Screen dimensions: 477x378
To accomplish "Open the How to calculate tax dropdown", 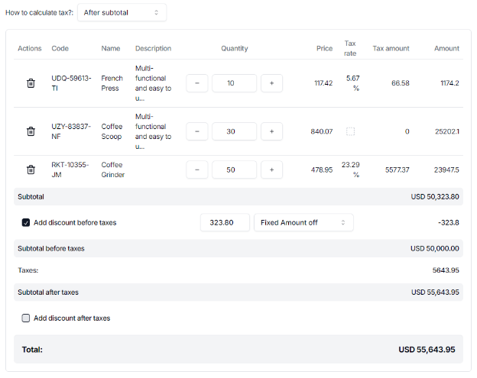I will tap(122, 12).
